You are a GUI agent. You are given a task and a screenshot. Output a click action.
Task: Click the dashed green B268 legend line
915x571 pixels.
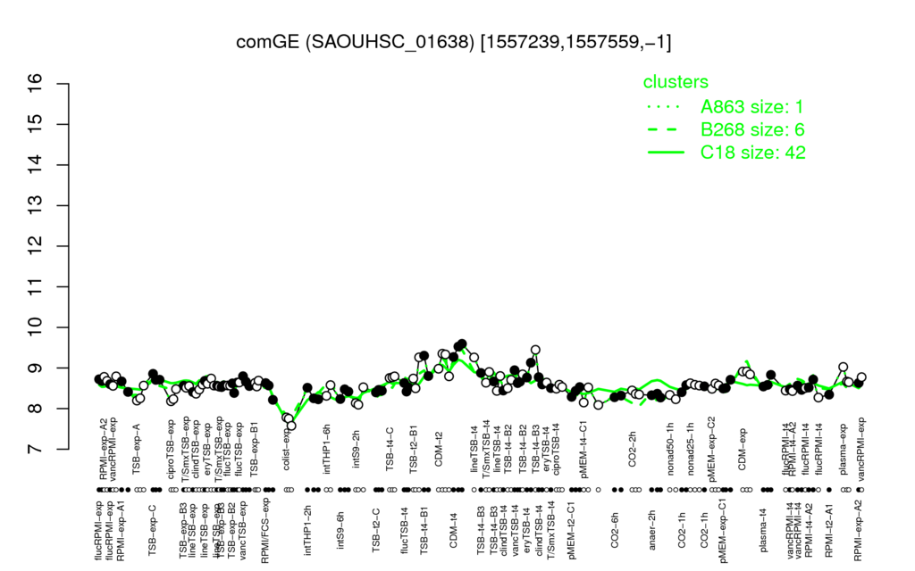tap(662, 129)
